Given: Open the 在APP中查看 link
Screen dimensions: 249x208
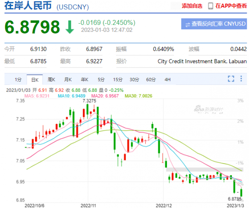Looking at the screenshot, I should (231, 6).
